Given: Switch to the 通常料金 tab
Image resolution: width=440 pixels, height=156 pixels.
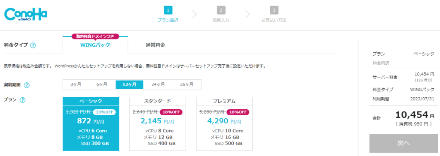Looking at the screenshot, I should point(155,45).
